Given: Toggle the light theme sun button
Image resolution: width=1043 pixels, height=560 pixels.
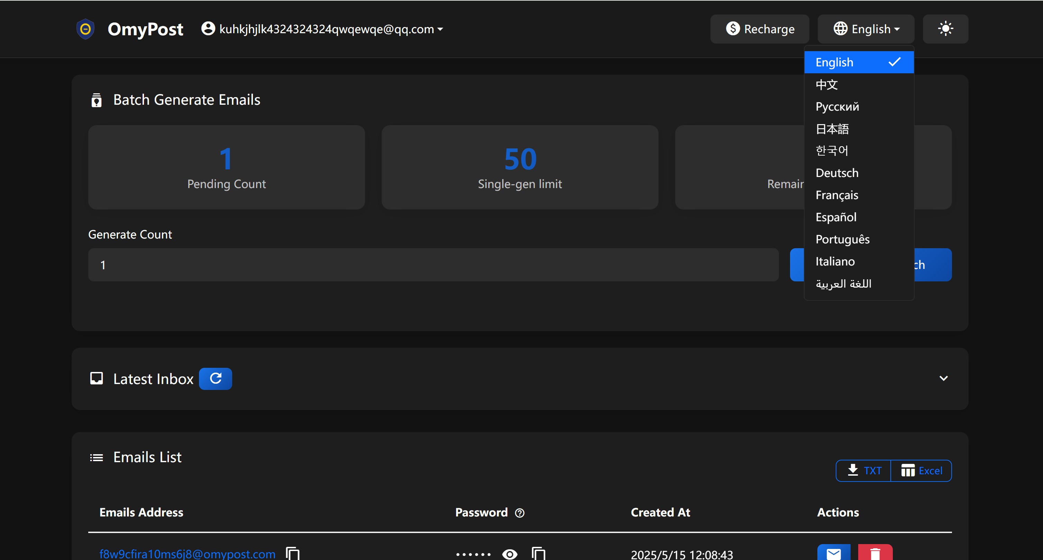Looking at the screenshot, I should pos(945,29).
